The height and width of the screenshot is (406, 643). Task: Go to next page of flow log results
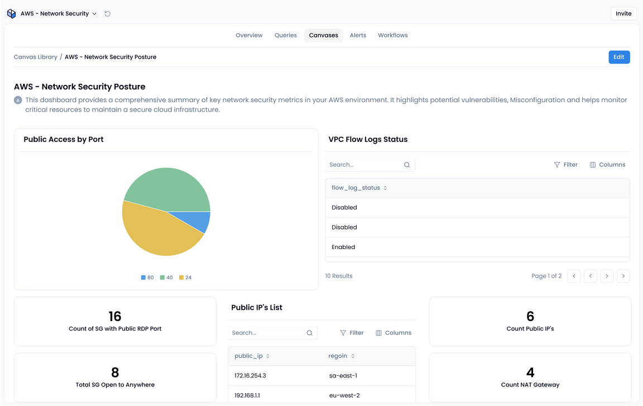[x=607, y=276]
